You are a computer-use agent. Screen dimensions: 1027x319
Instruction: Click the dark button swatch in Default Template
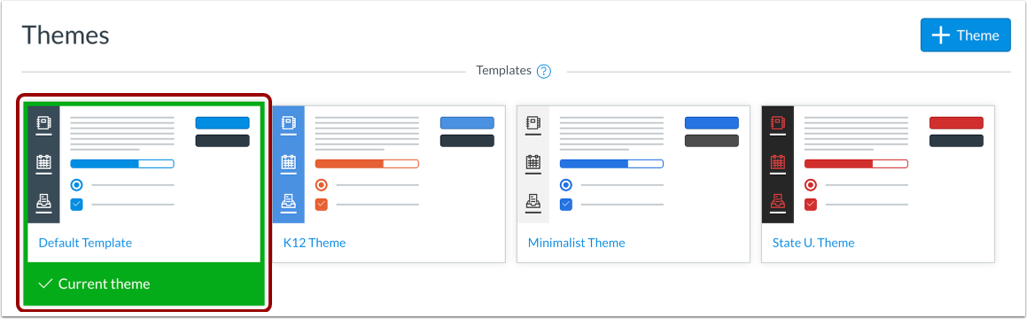[x=222, y=141]
